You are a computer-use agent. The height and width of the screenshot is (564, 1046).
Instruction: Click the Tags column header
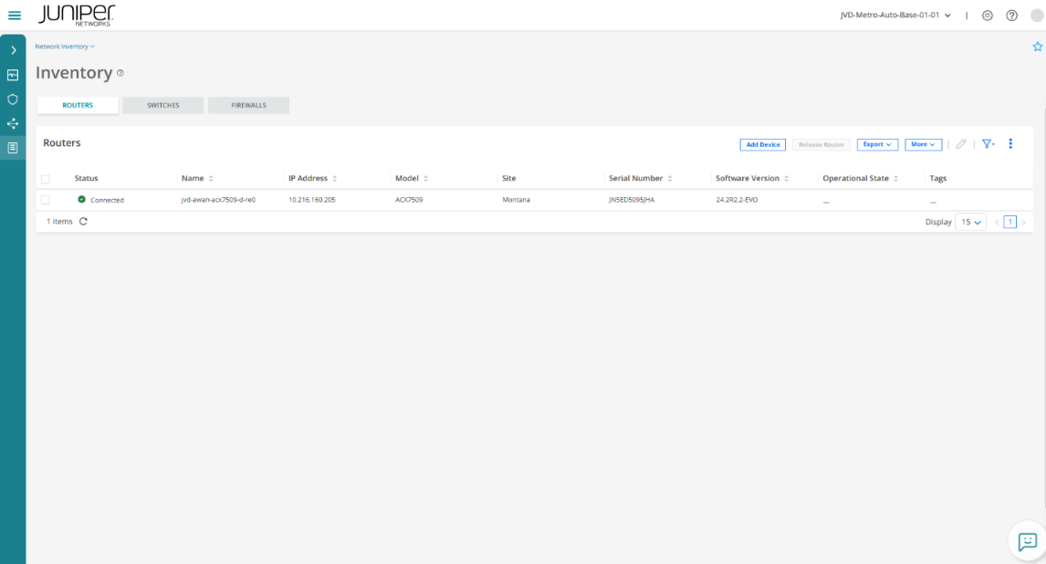tap(938, 179)
